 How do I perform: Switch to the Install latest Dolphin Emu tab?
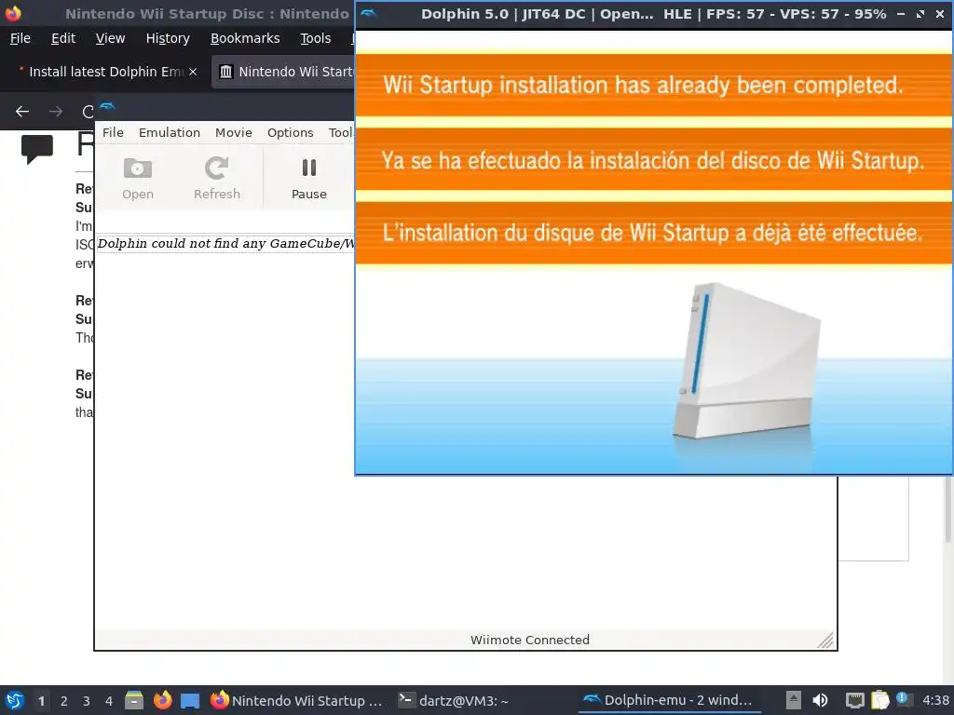[x=106, y=72]
